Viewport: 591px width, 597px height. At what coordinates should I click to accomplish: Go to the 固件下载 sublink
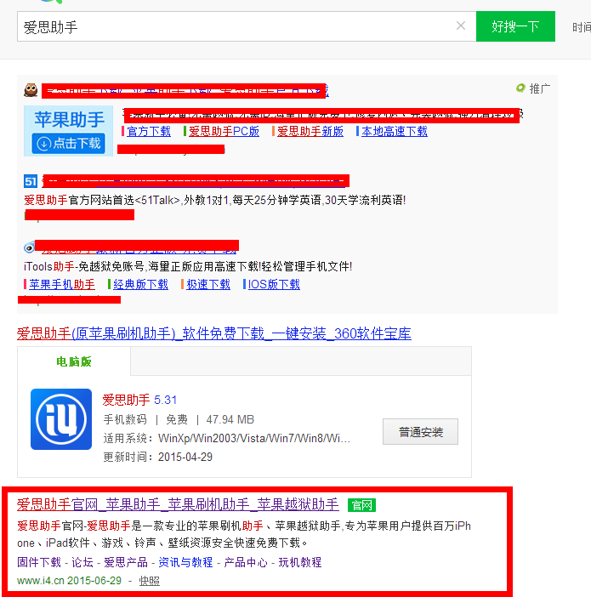(39, 562)
